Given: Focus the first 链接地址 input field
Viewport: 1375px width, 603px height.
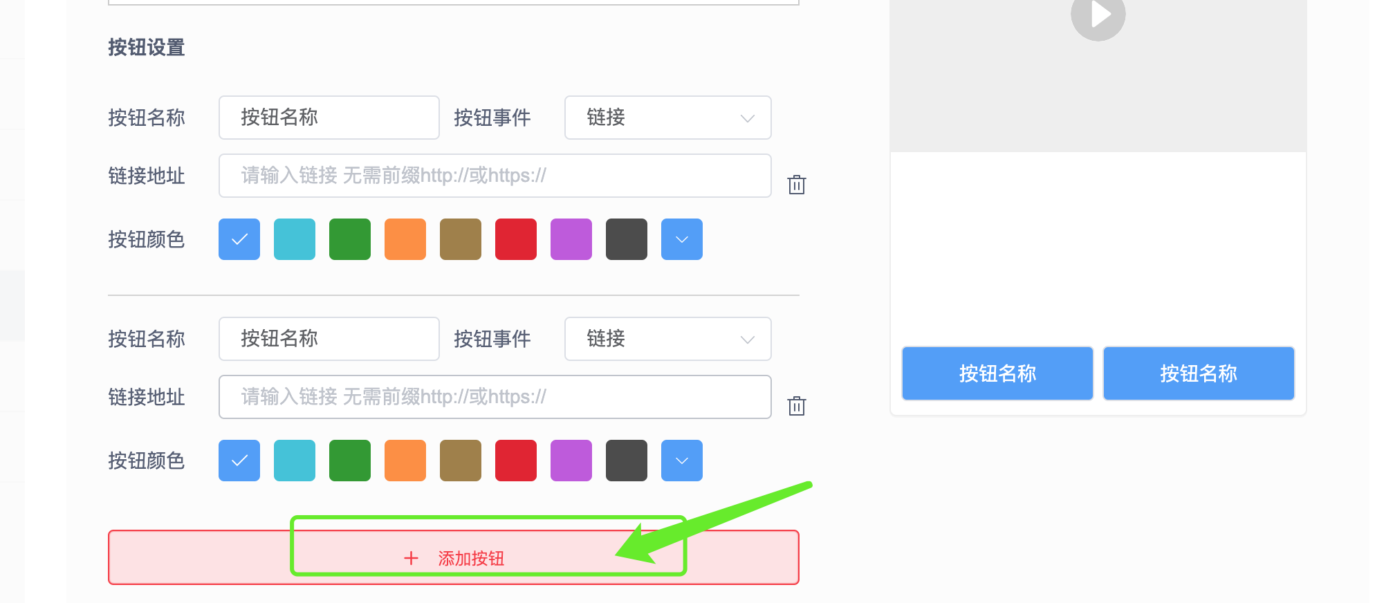Looking at the screenshot, I should point(495,176).
